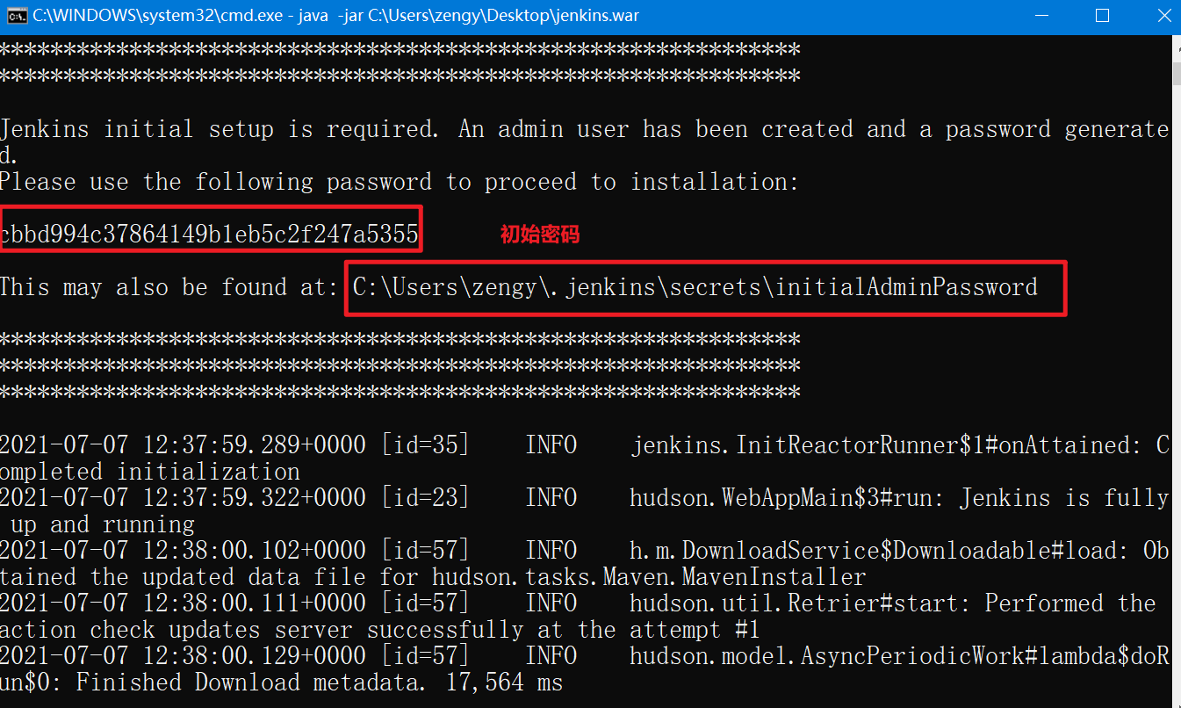Click 'This may also be found at:' text
Viewport: 1181px width, 708px height.
[x=169, y=287]
